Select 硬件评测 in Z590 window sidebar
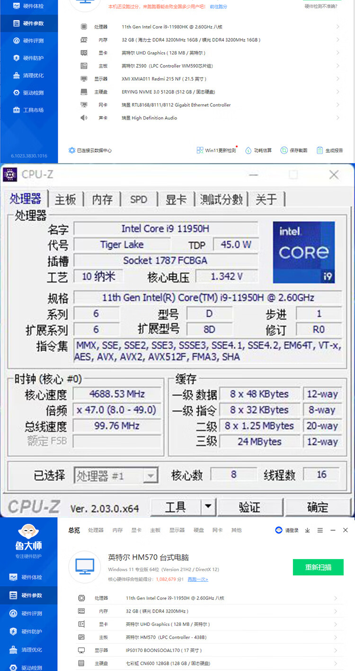 (28, 41)
